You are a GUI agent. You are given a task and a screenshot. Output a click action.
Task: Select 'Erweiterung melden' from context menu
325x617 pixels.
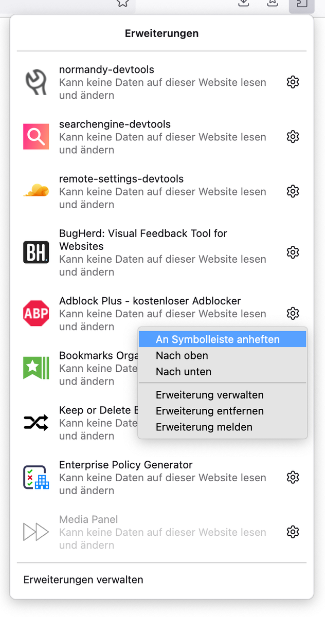click(204, 427)
